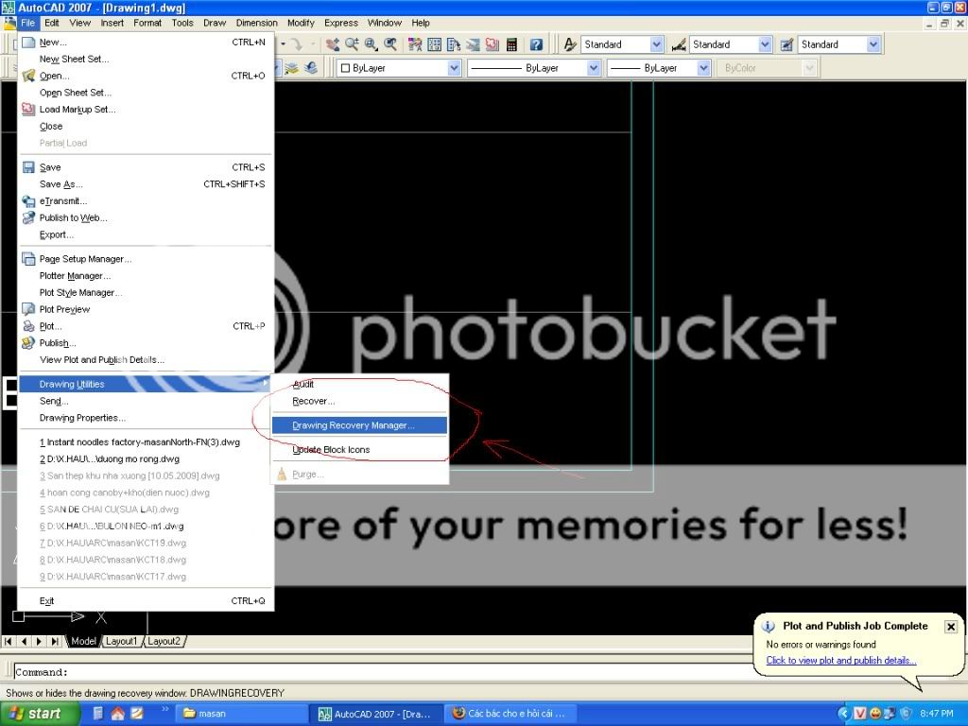The width and height of the screenshot is (968, 726).
Task: Click the Windows start button
Action: [40, 714]
